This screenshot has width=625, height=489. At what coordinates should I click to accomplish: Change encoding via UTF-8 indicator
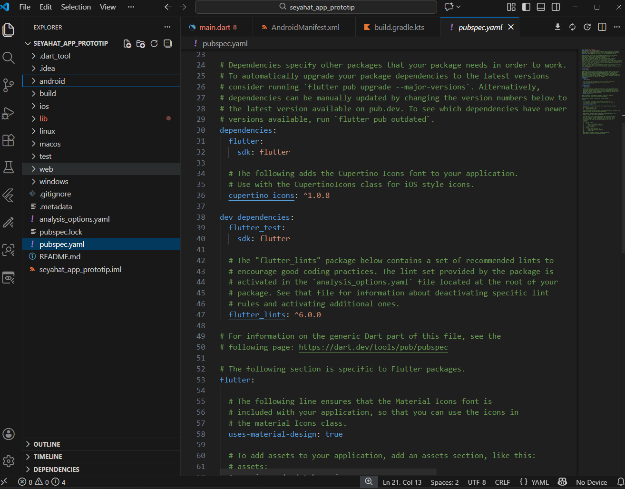coord(477,482)
